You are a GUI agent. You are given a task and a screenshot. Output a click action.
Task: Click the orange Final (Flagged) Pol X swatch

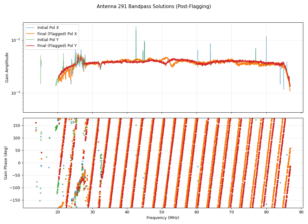[31, 34]
